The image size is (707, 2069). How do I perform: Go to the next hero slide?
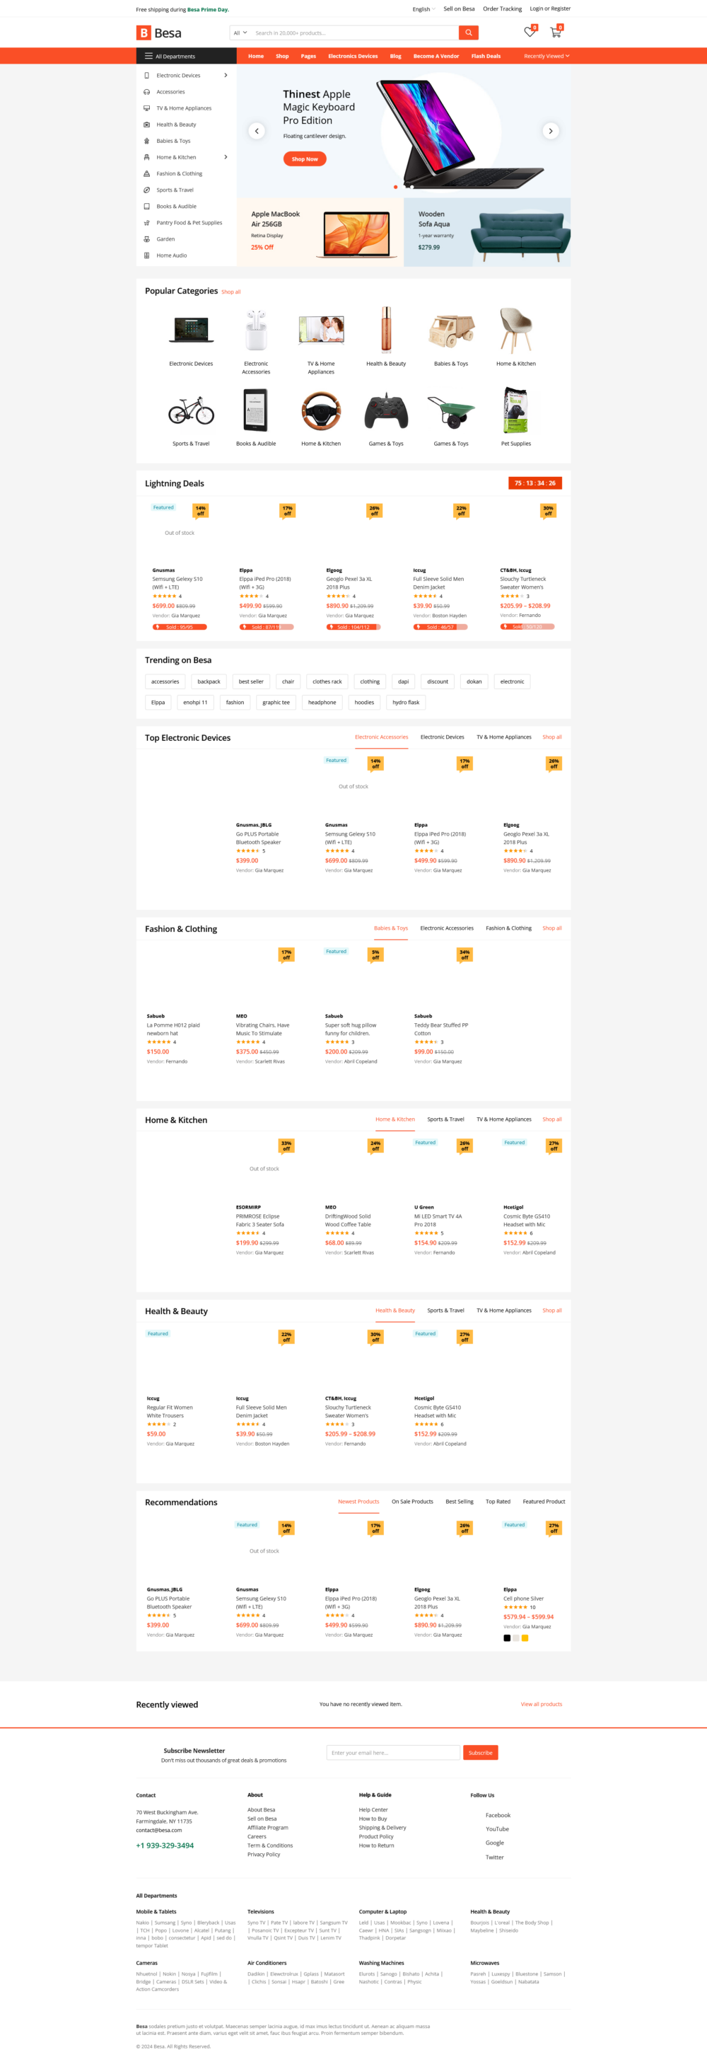pyautogui.click(x=551, y=131)
